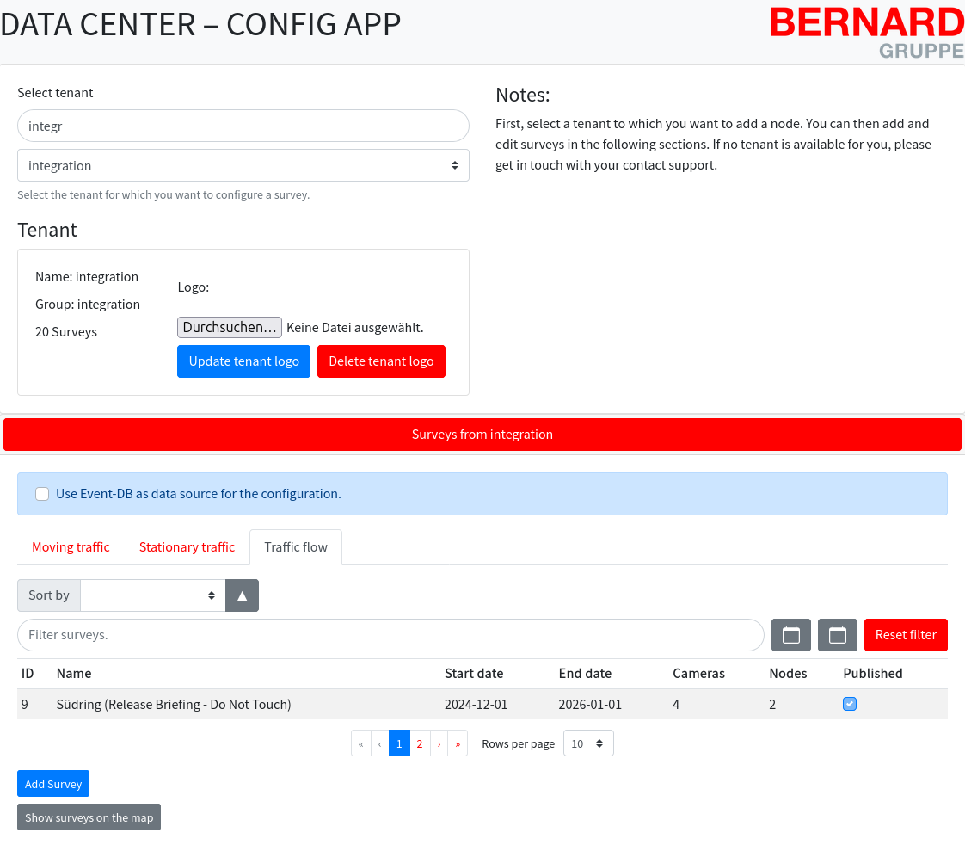Click the Bernard Gruppe logo
This screenshot has height=845, width=965.
pyautogui.click(x=867, y=33)
